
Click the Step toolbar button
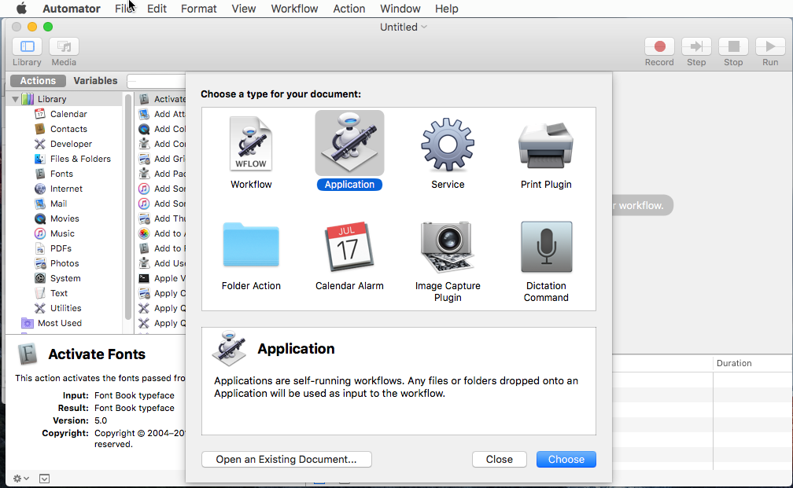[696, 46]
